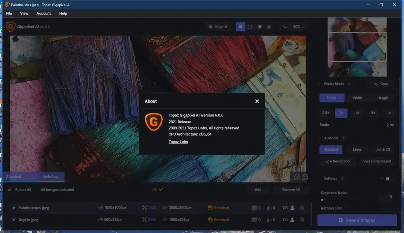Viewport: 404px width, 233px height.
Task: Click the Scale value 2.00 field
Action: coord(390,125)
